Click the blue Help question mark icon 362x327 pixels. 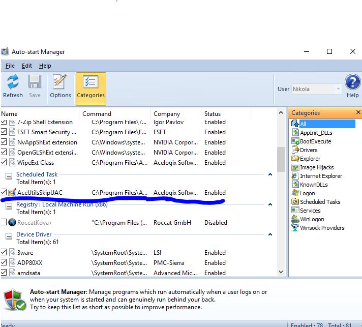pos(352,82)
